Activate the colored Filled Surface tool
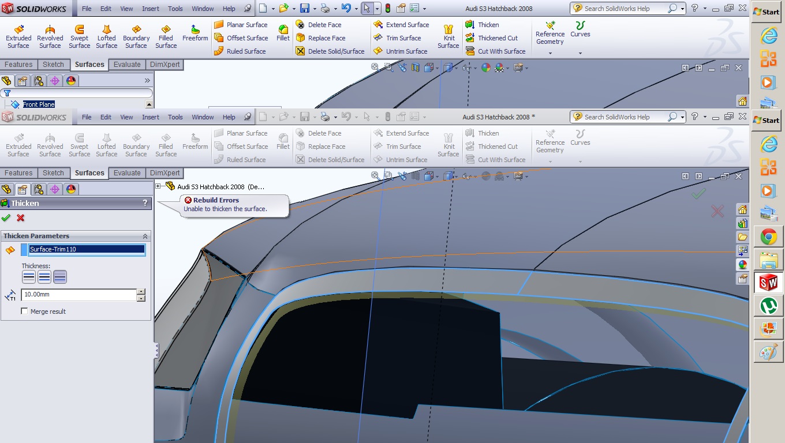 point(166,37)
